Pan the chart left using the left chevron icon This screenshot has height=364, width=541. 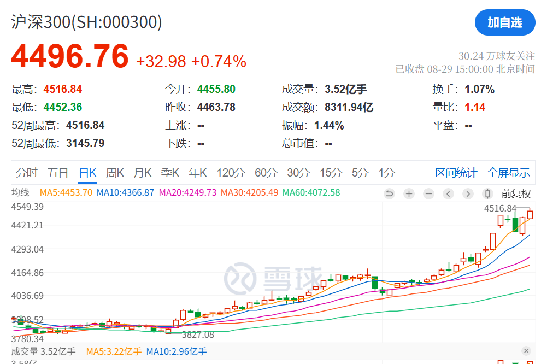coord(449,193)
